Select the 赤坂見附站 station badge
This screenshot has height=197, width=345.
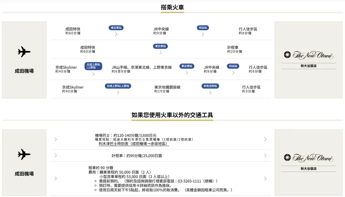click(x=210, y=86)
